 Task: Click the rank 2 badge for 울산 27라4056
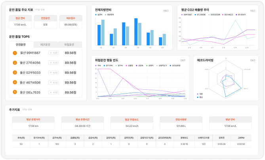tap(15, 62)
